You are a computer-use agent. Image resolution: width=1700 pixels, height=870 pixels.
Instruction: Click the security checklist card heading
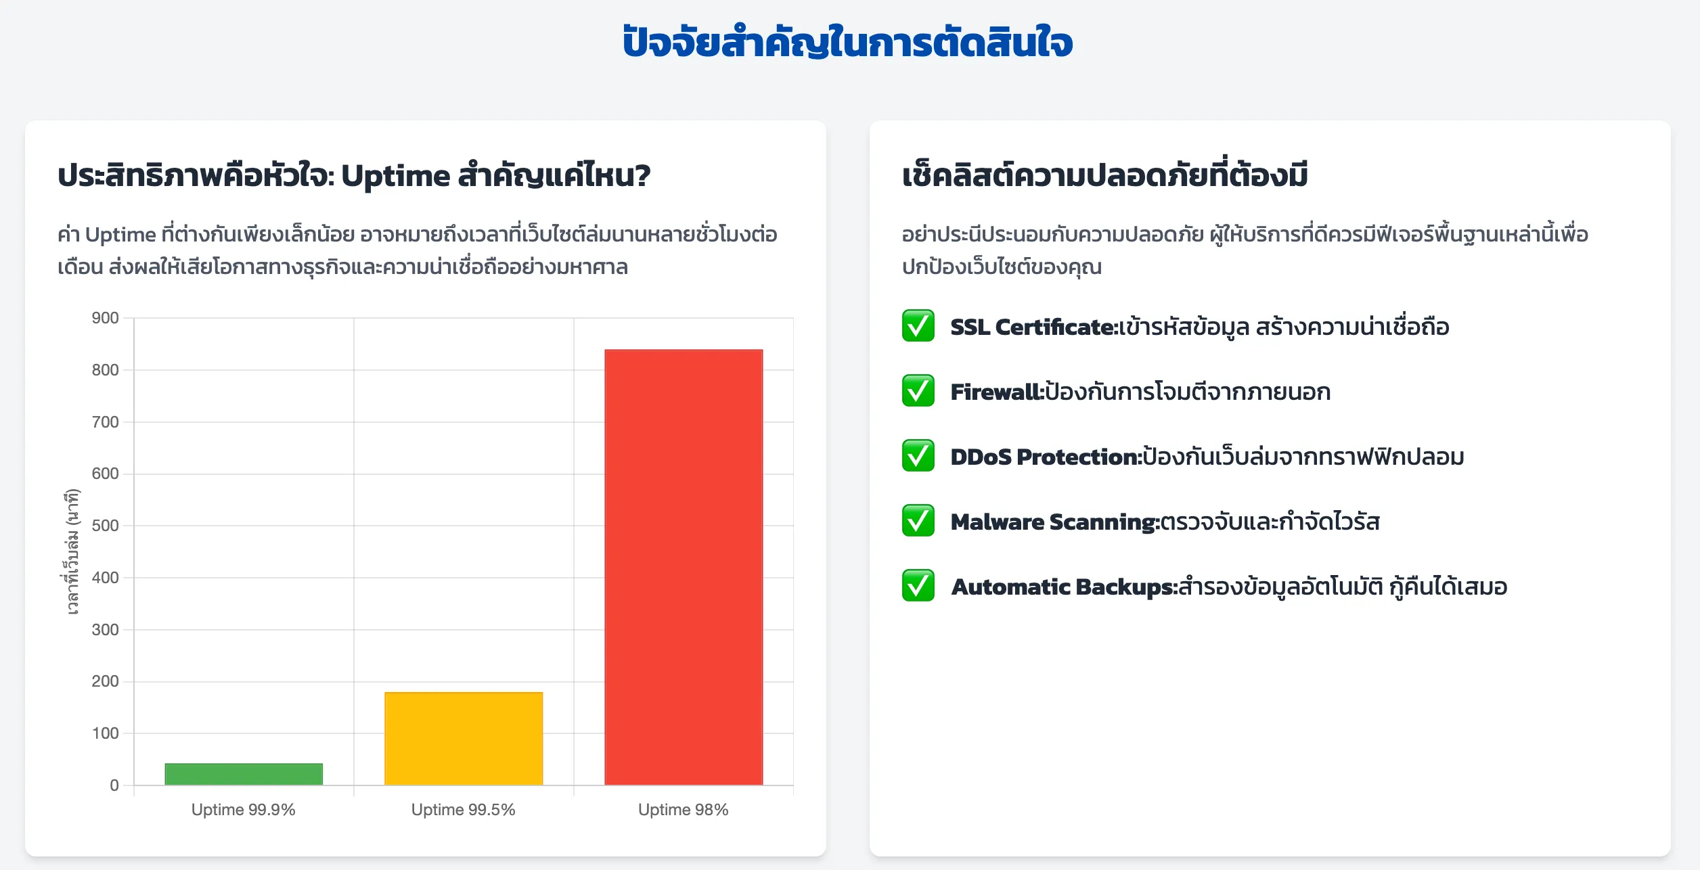tap(1104, 176)
